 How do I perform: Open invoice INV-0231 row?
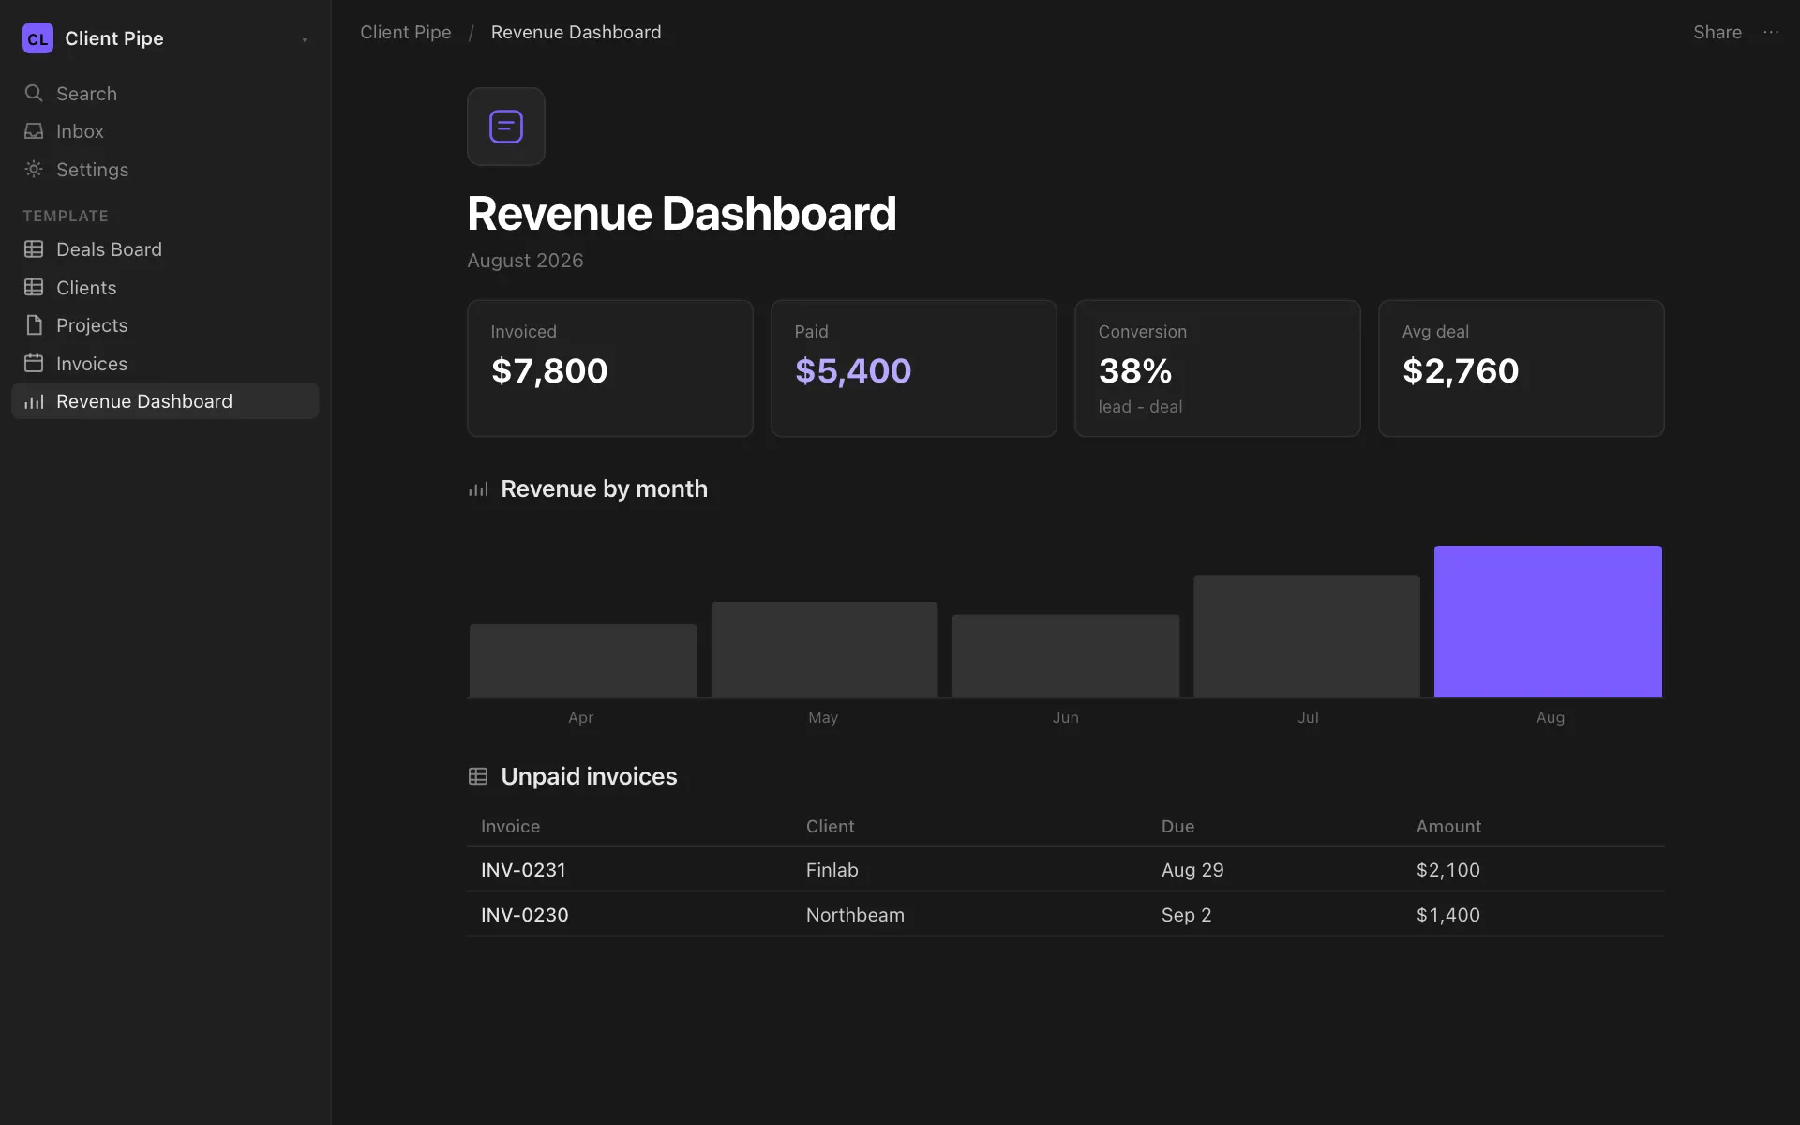pos(1066,869)
